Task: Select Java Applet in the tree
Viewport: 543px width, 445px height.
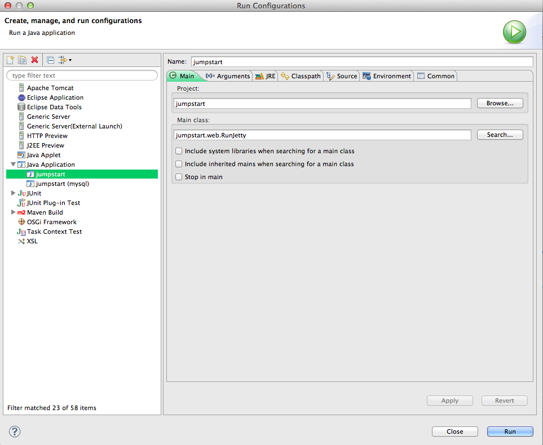Action: tap(43, 155)
